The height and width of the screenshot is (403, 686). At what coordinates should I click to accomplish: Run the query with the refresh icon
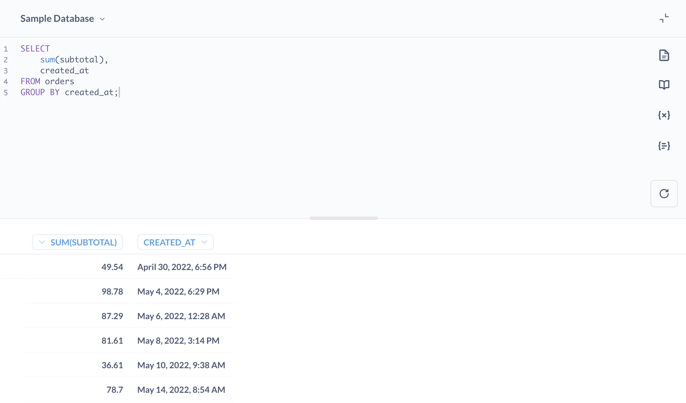pos(664,194)
